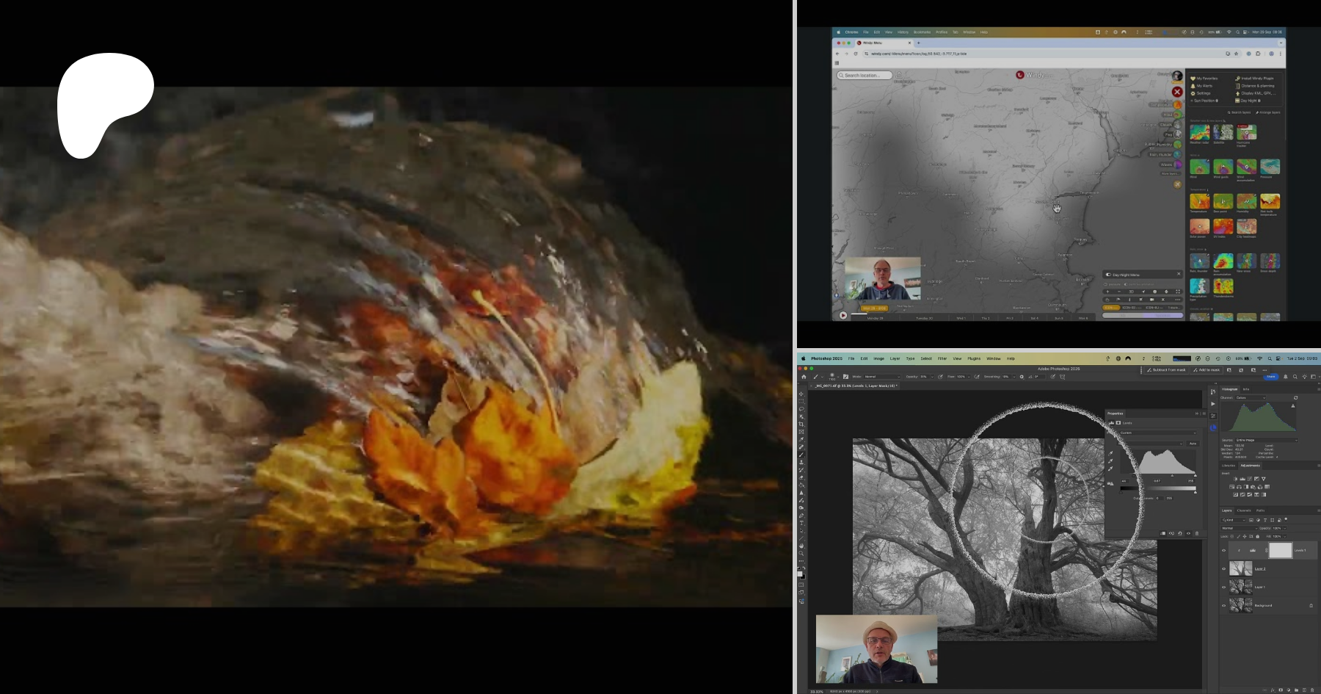Click the Auto button in Levels properties
1321x694 pixels.
[1193, 444]
